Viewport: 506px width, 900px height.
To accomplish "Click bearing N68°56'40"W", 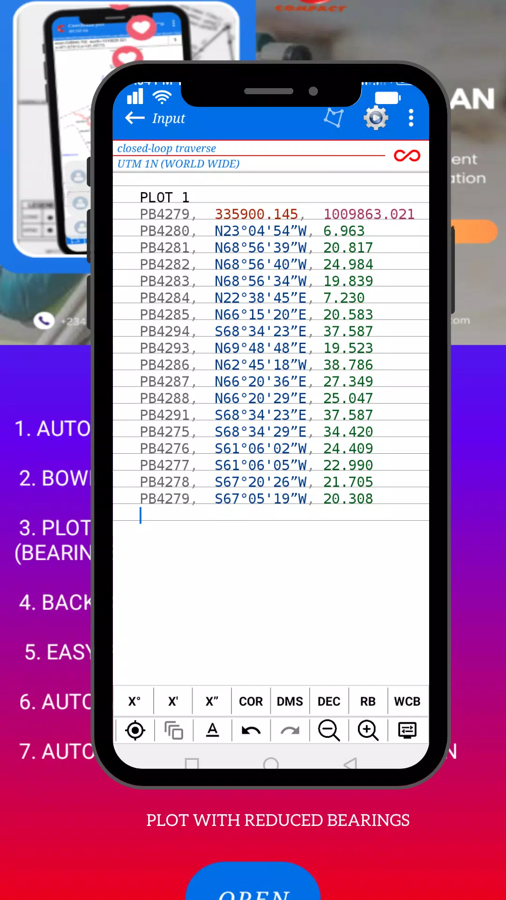I will pos(260,264).
